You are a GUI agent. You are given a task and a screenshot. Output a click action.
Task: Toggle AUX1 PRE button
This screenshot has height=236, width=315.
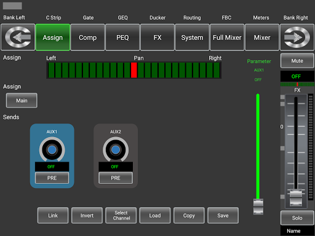click(x=52, y=178)
